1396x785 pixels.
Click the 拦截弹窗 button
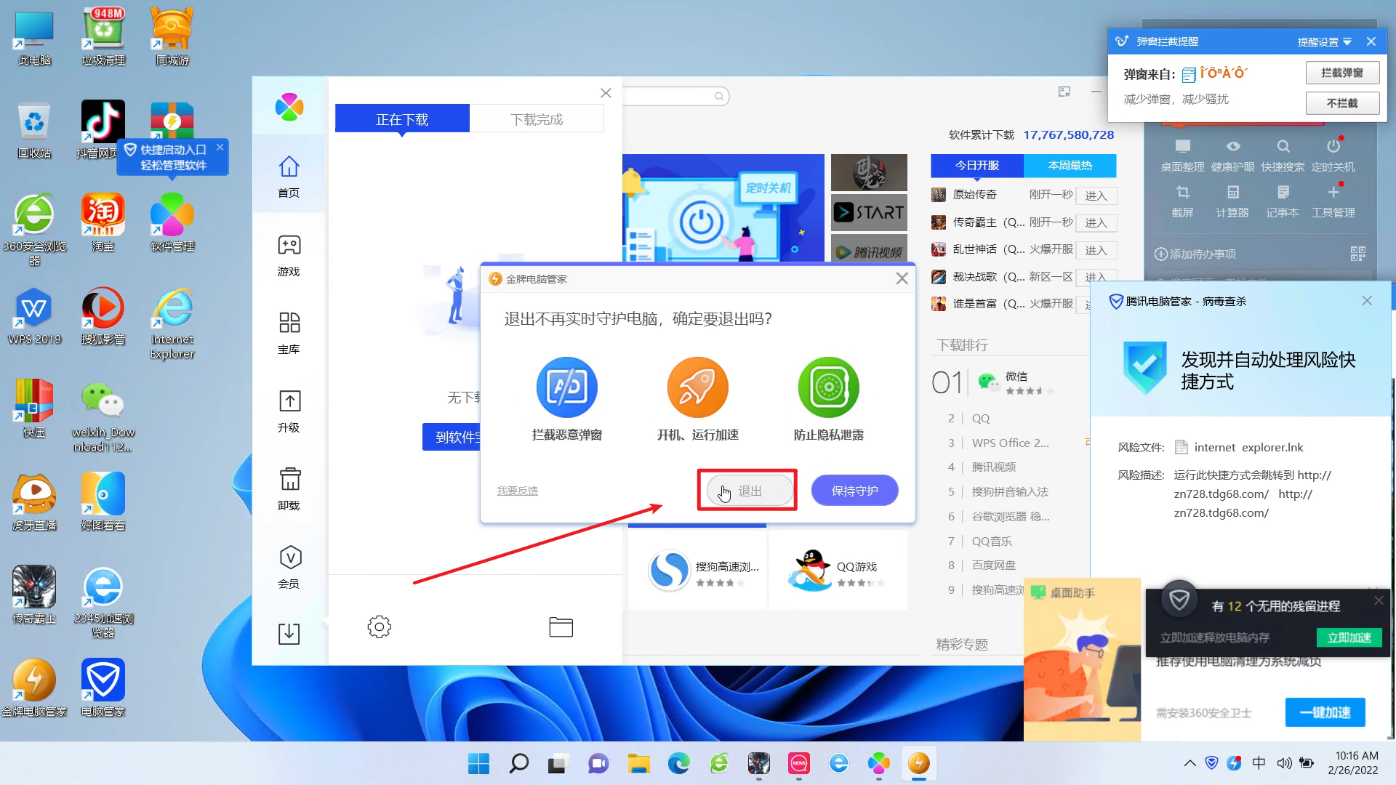[x=1341, y=73]
